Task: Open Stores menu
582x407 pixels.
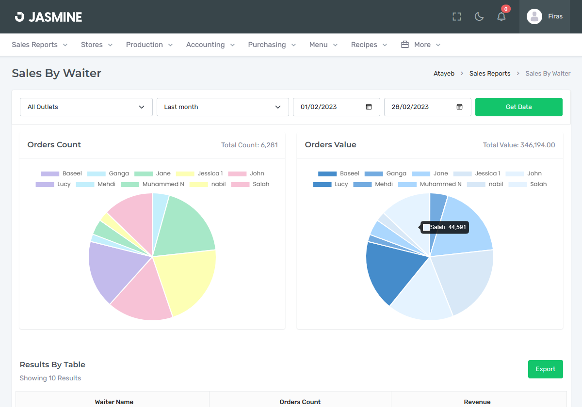Action: click(97, 45)
